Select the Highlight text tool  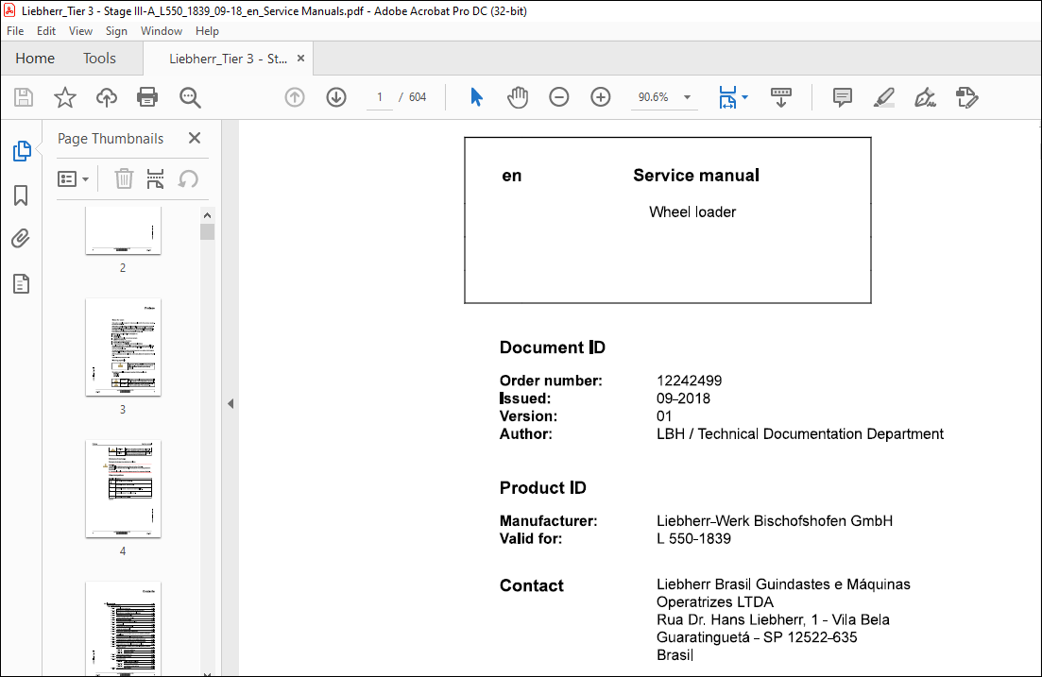(884, 97)
